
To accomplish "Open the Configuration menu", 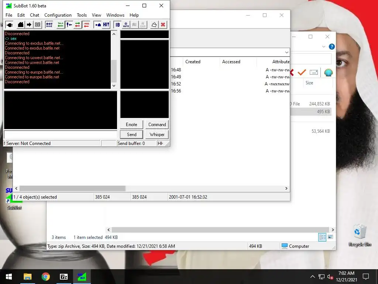I will click(58, 15).
